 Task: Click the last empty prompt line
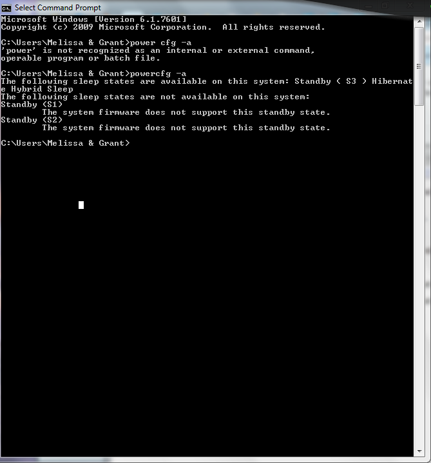pyautogui.click(x=65, y=143)
